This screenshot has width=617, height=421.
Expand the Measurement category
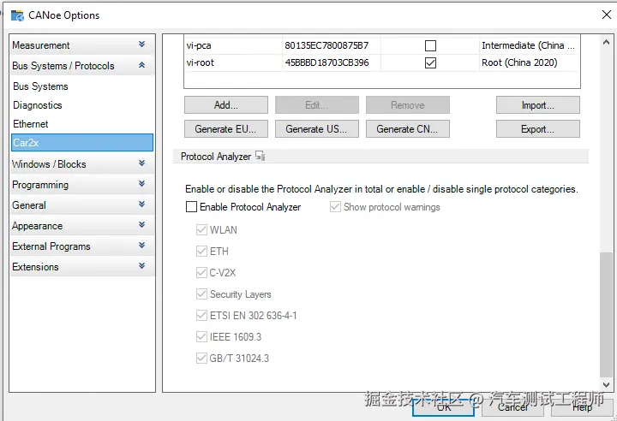point(141,44)
